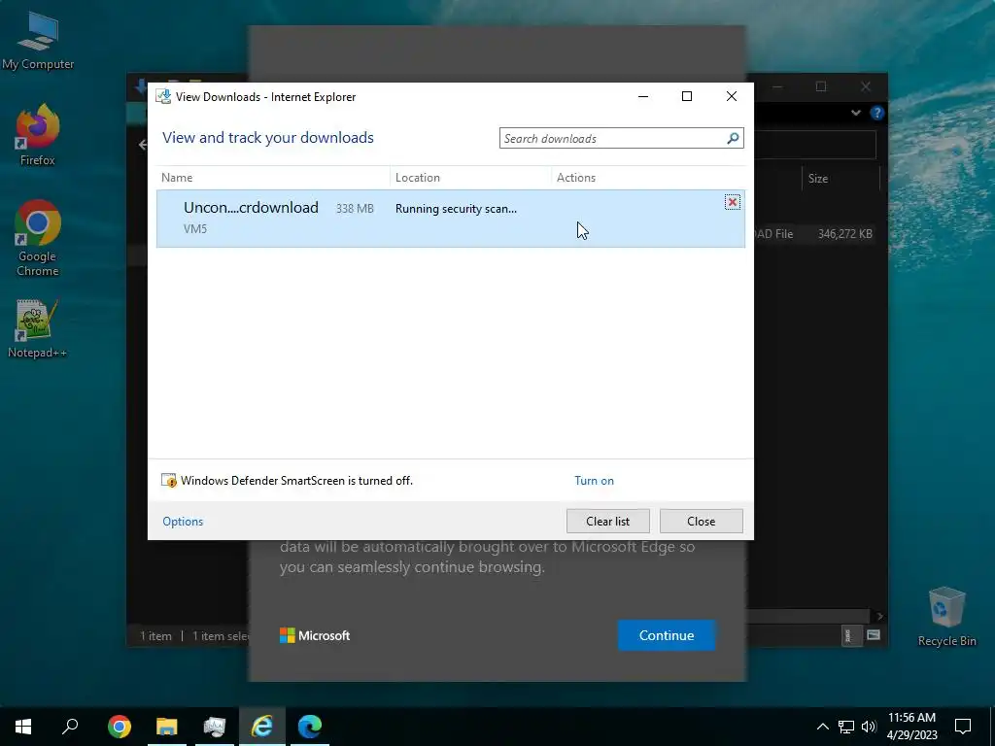Click the SmartScreen warning shield icon
The width and height of the screenshot is (995, 746).
pyautogui.click(x=169, y=480)
